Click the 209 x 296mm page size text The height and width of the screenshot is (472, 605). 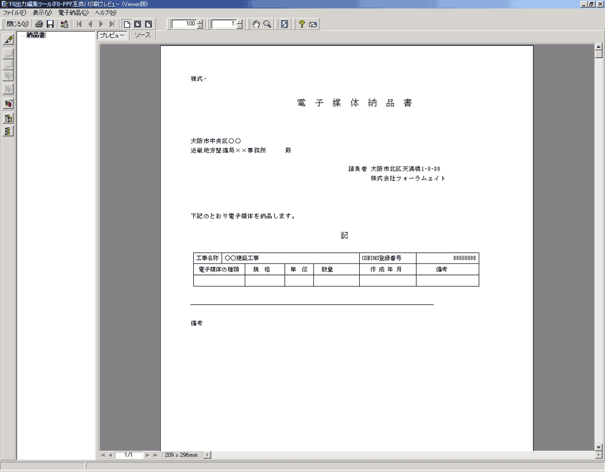pyautogui.click(x=181, y=455)
